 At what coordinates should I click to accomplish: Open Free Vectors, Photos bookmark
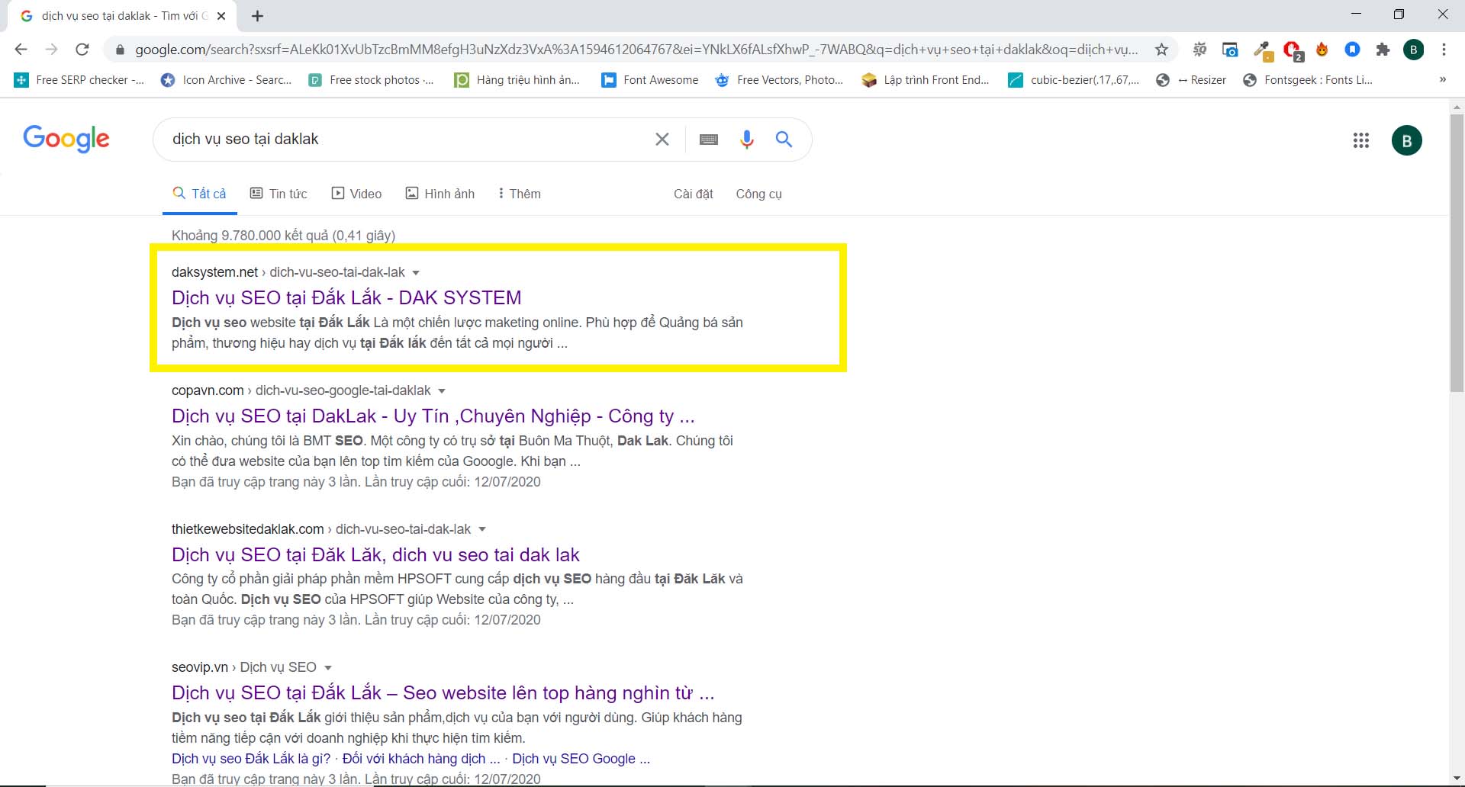tap(779, 80)
